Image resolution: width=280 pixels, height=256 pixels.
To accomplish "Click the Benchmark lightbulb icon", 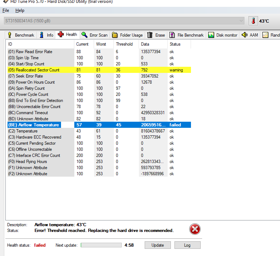I will point(10,35).
